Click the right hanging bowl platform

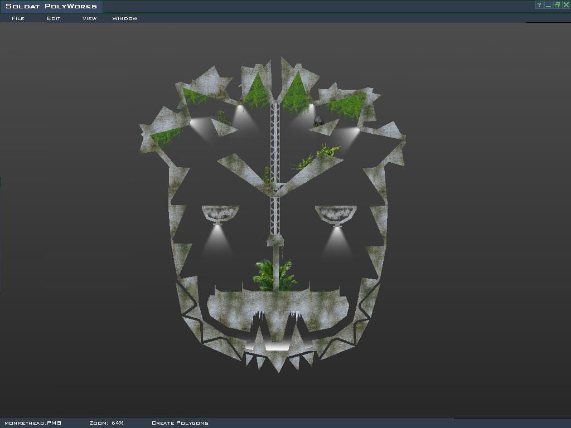pos(336,213)
